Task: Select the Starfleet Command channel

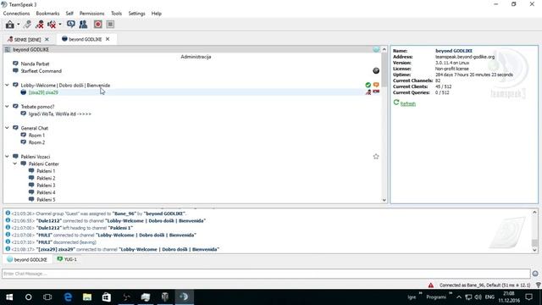Action: (x=41, y=71)
